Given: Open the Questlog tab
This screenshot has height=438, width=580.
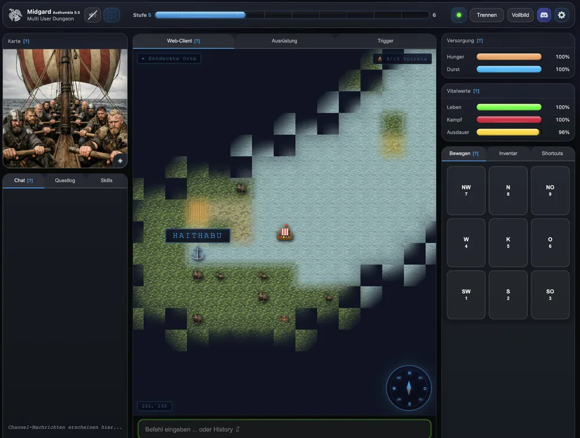Looking at the screenshot, I should (65, 180).
